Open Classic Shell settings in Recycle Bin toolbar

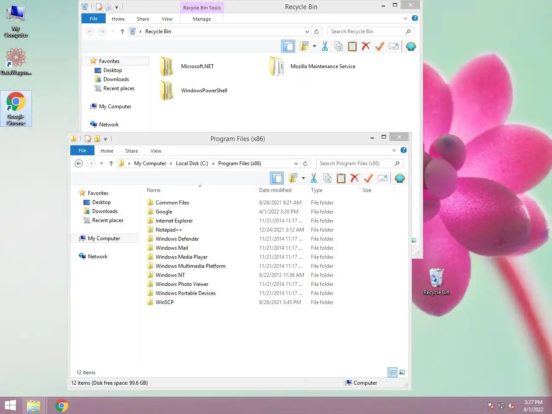(411, 46)
